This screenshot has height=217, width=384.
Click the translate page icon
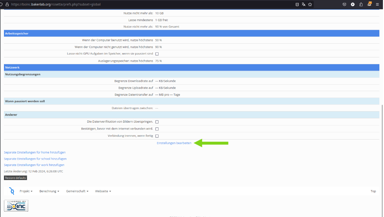pos(303,4)
